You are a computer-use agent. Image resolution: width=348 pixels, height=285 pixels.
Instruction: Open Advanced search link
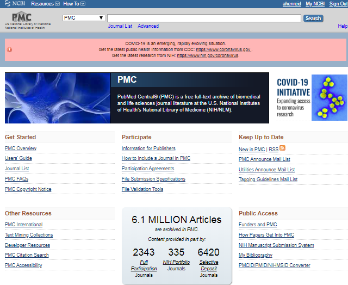[x=148, y=26]
